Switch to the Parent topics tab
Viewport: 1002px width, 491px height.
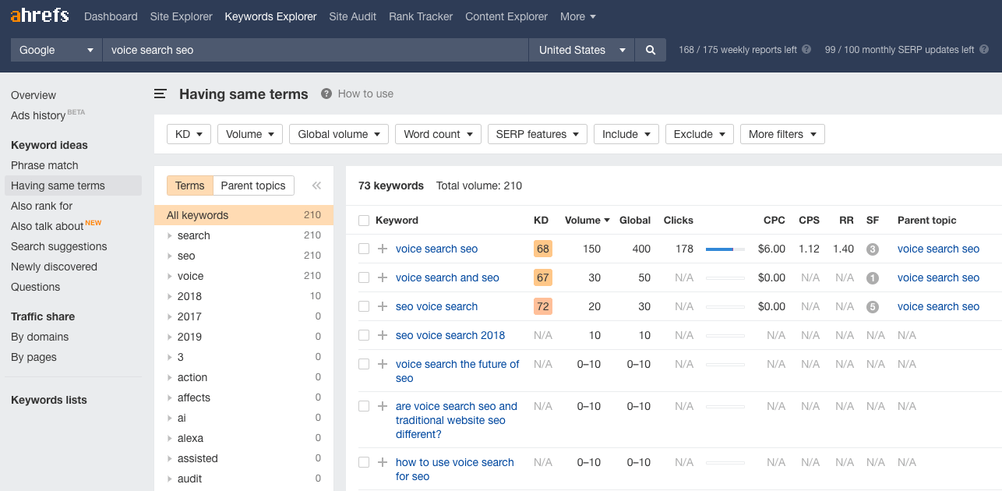[253, 185]
